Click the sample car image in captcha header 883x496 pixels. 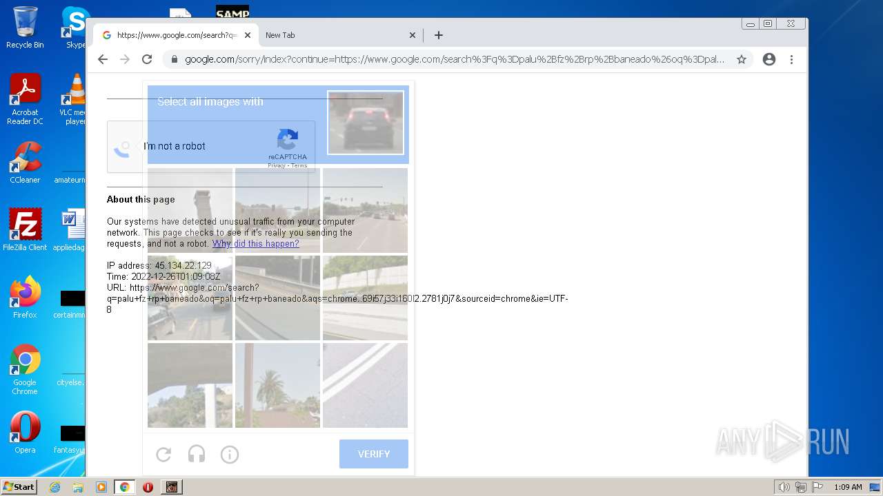pyautogui.click(x=366, y=123)
